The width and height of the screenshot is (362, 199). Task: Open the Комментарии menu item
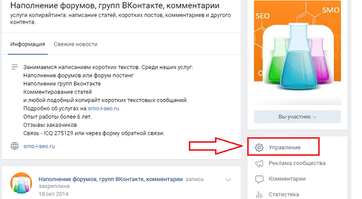coord(287,179)
